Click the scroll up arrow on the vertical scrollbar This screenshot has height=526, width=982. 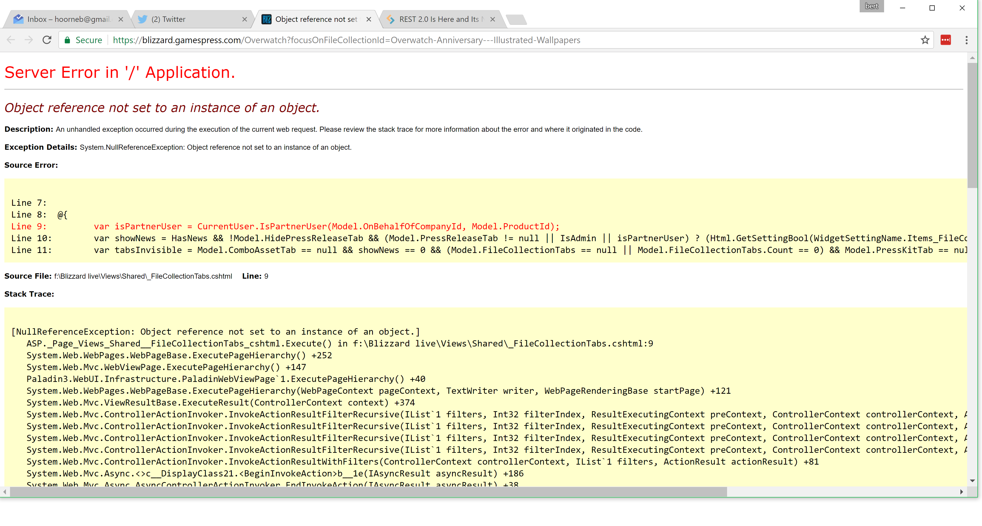(x=972, y=58)
